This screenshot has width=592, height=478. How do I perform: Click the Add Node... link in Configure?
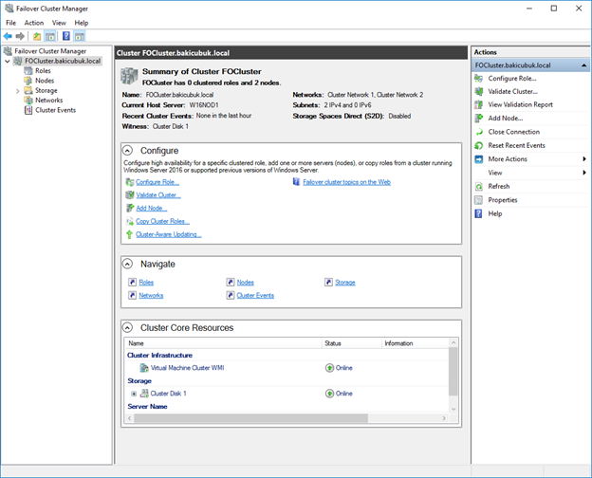152,208
